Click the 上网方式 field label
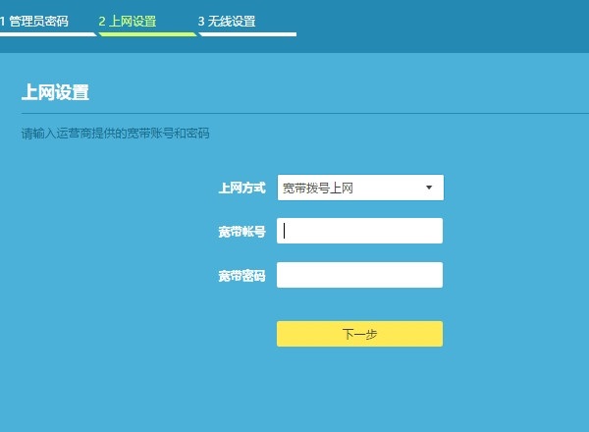The image size is (589, 432). coord(241,188)
